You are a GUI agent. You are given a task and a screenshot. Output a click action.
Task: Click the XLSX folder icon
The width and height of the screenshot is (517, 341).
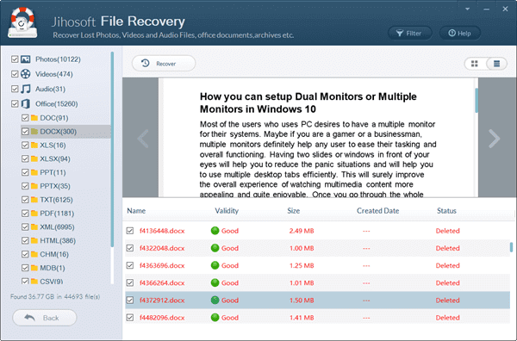(x=34, y=158)
